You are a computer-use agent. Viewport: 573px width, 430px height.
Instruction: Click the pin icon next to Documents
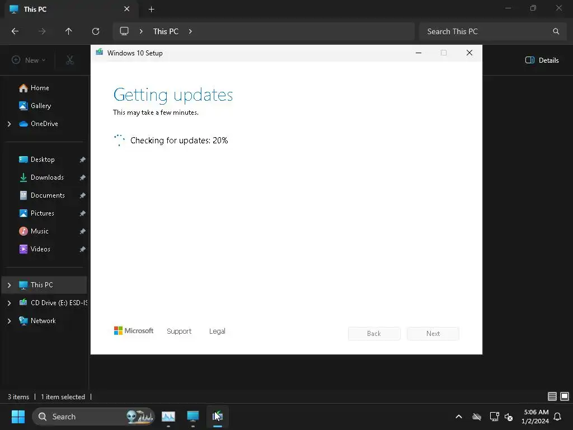click(x=83, y=195)
